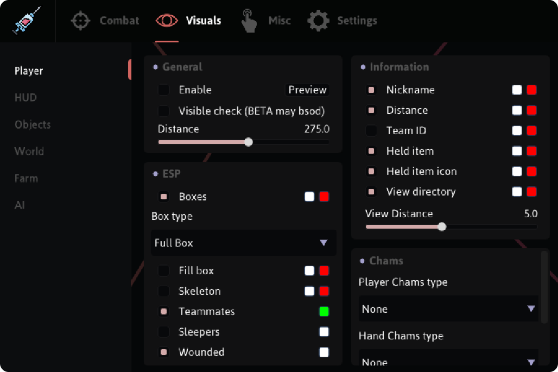The width and height of the screenshot is (558, 372).
Task: Click the white color box next to Skeleton
Action: (x=309, y=291)
